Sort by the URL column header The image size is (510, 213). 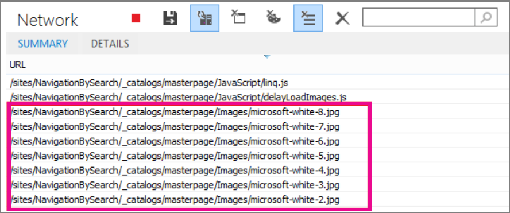(x=18, y=65)
